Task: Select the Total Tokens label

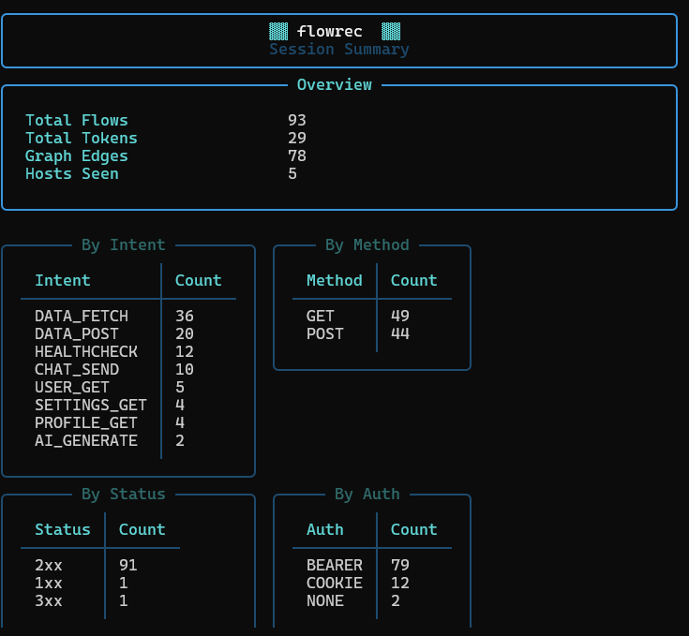Action: pyautogui.click(x=82, y=139)
